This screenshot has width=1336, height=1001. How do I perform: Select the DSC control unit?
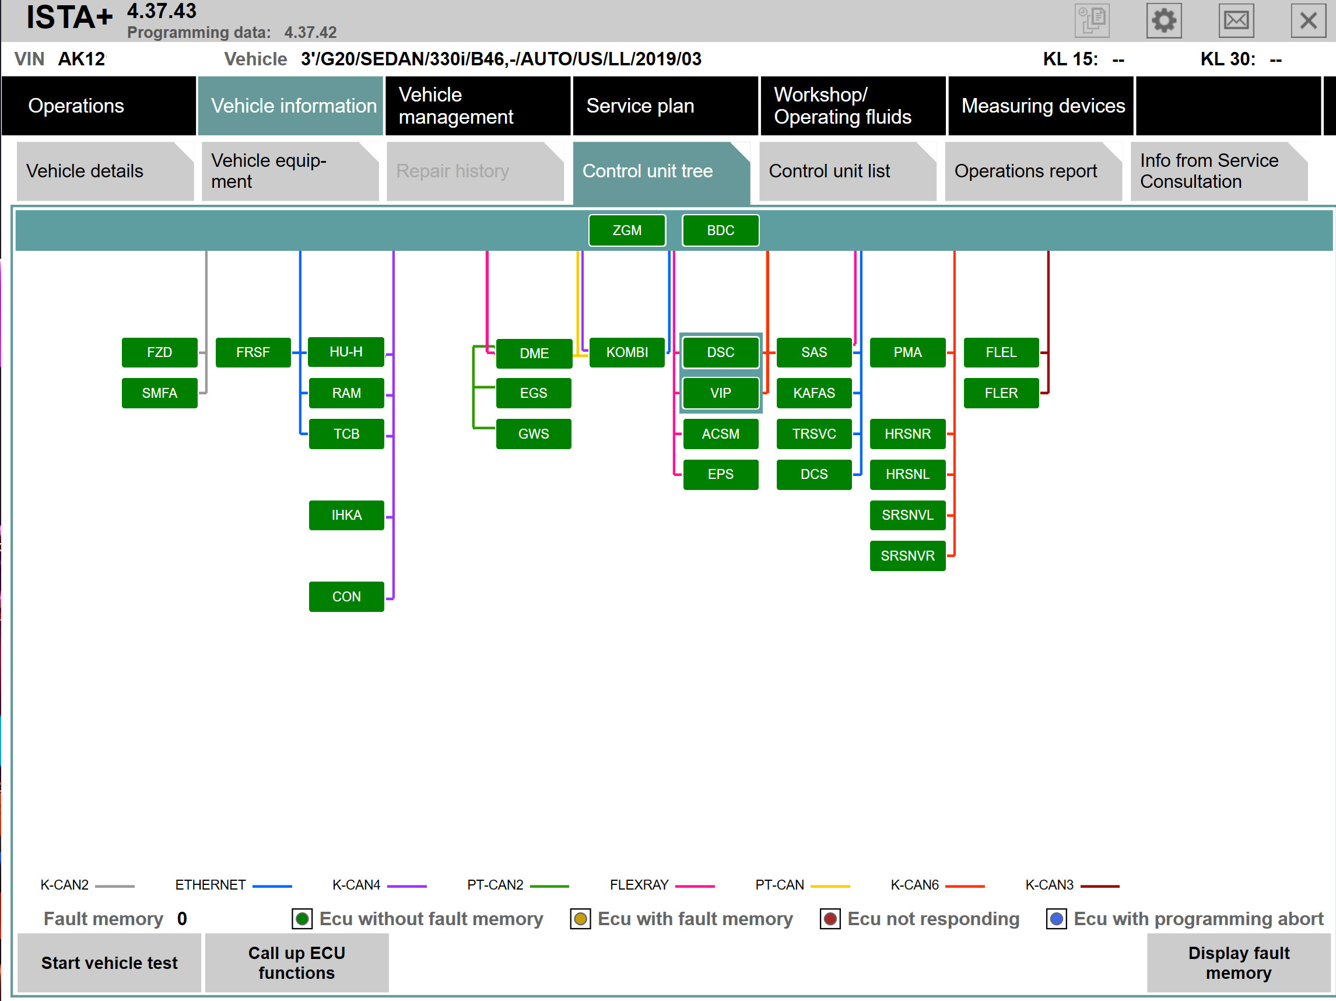pos(721,352)
